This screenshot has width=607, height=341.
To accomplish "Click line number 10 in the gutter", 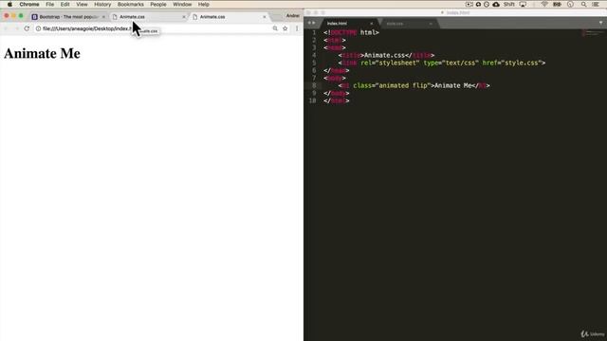I will 312,101.
